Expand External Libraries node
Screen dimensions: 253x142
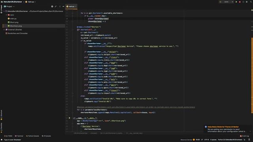click(4, 30)
